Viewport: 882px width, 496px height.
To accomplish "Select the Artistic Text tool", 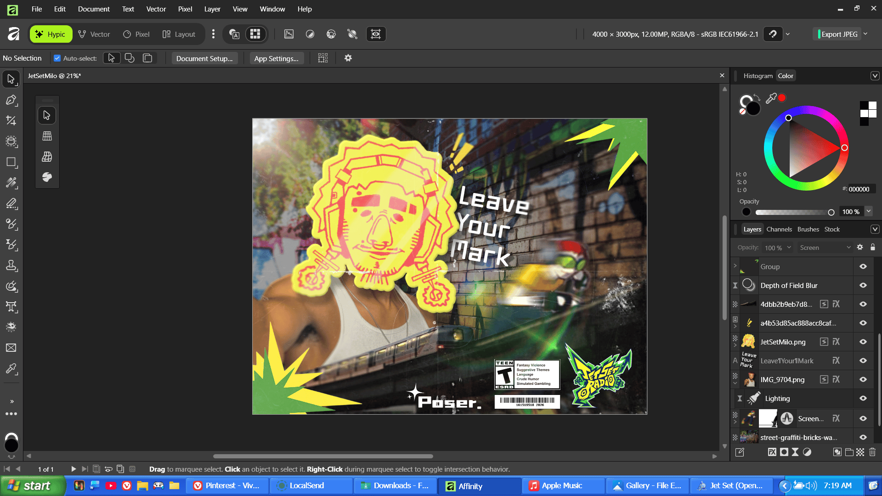I will (x=11, y=307).
